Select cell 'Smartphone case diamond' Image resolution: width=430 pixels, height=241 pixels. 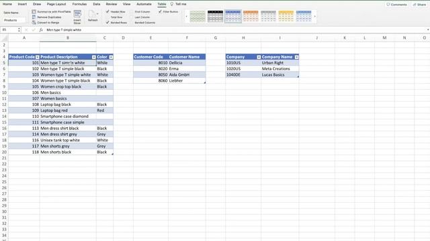(x=68, y=116)
